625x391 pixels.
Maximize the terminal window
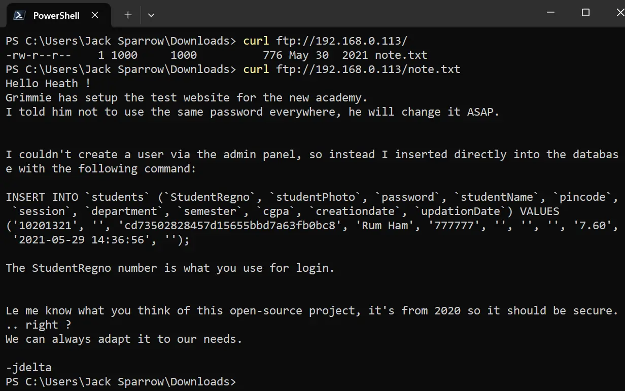click(x=585, y=13)
